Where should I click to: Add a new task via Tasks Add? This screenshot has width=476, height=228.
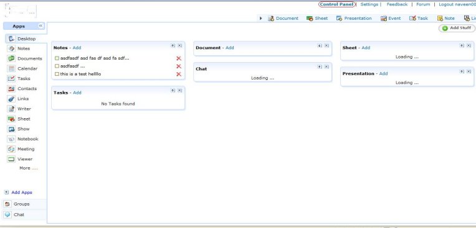(77, 93)
